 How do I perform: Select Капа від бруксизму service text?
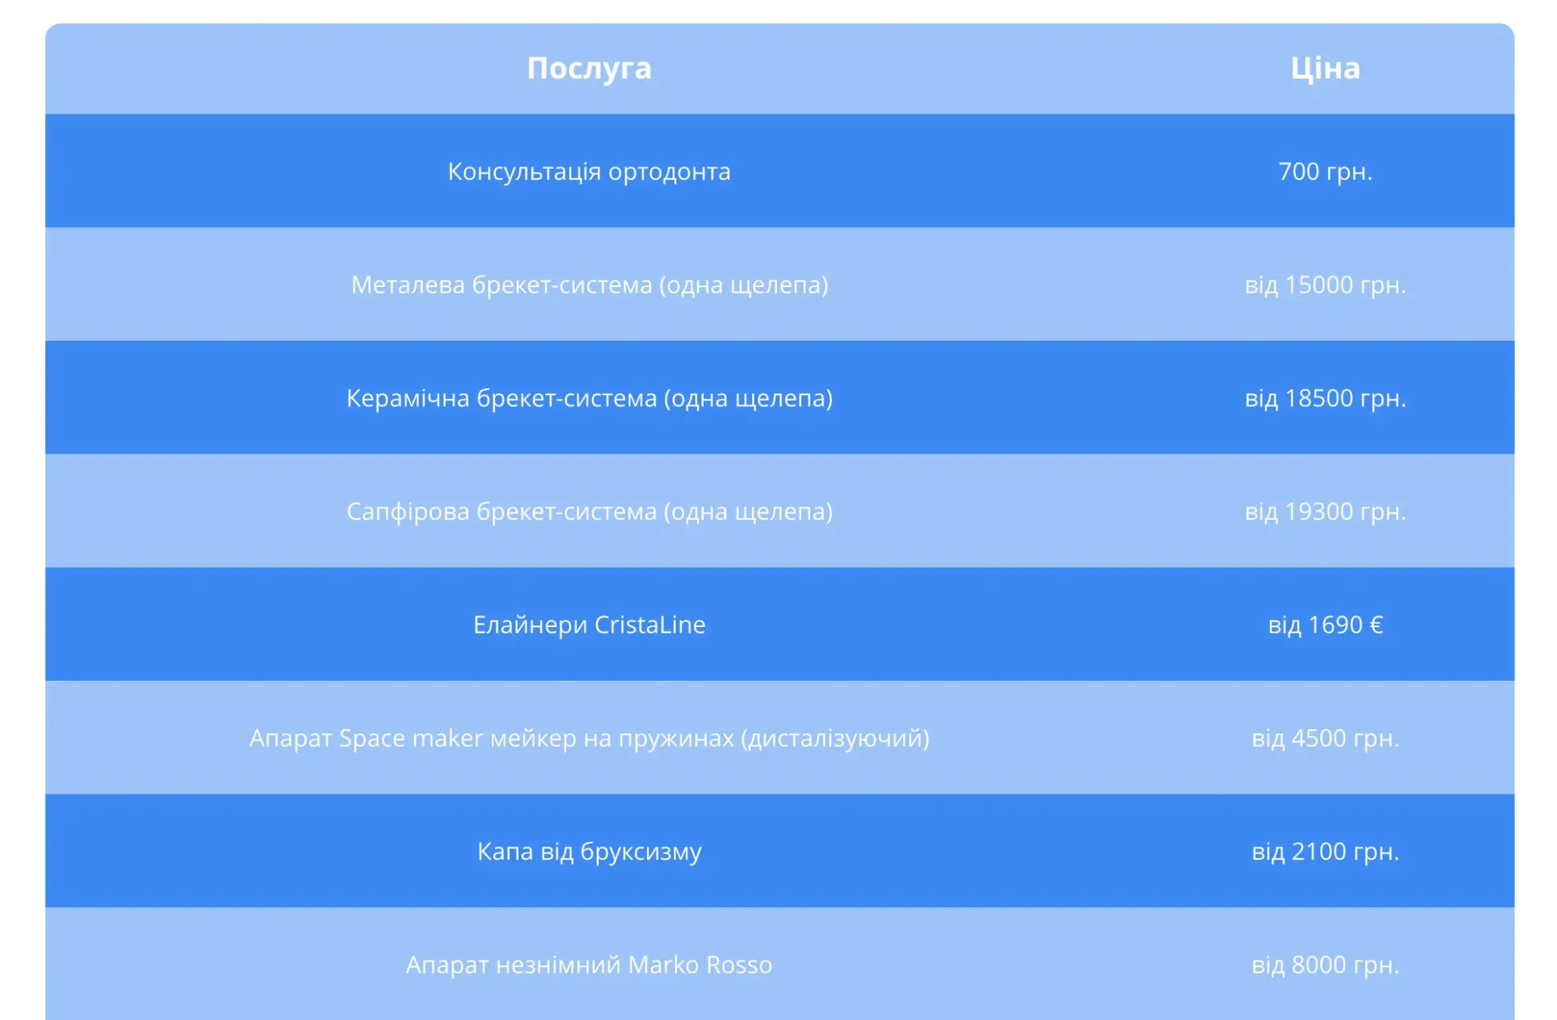tap(589, 852)
